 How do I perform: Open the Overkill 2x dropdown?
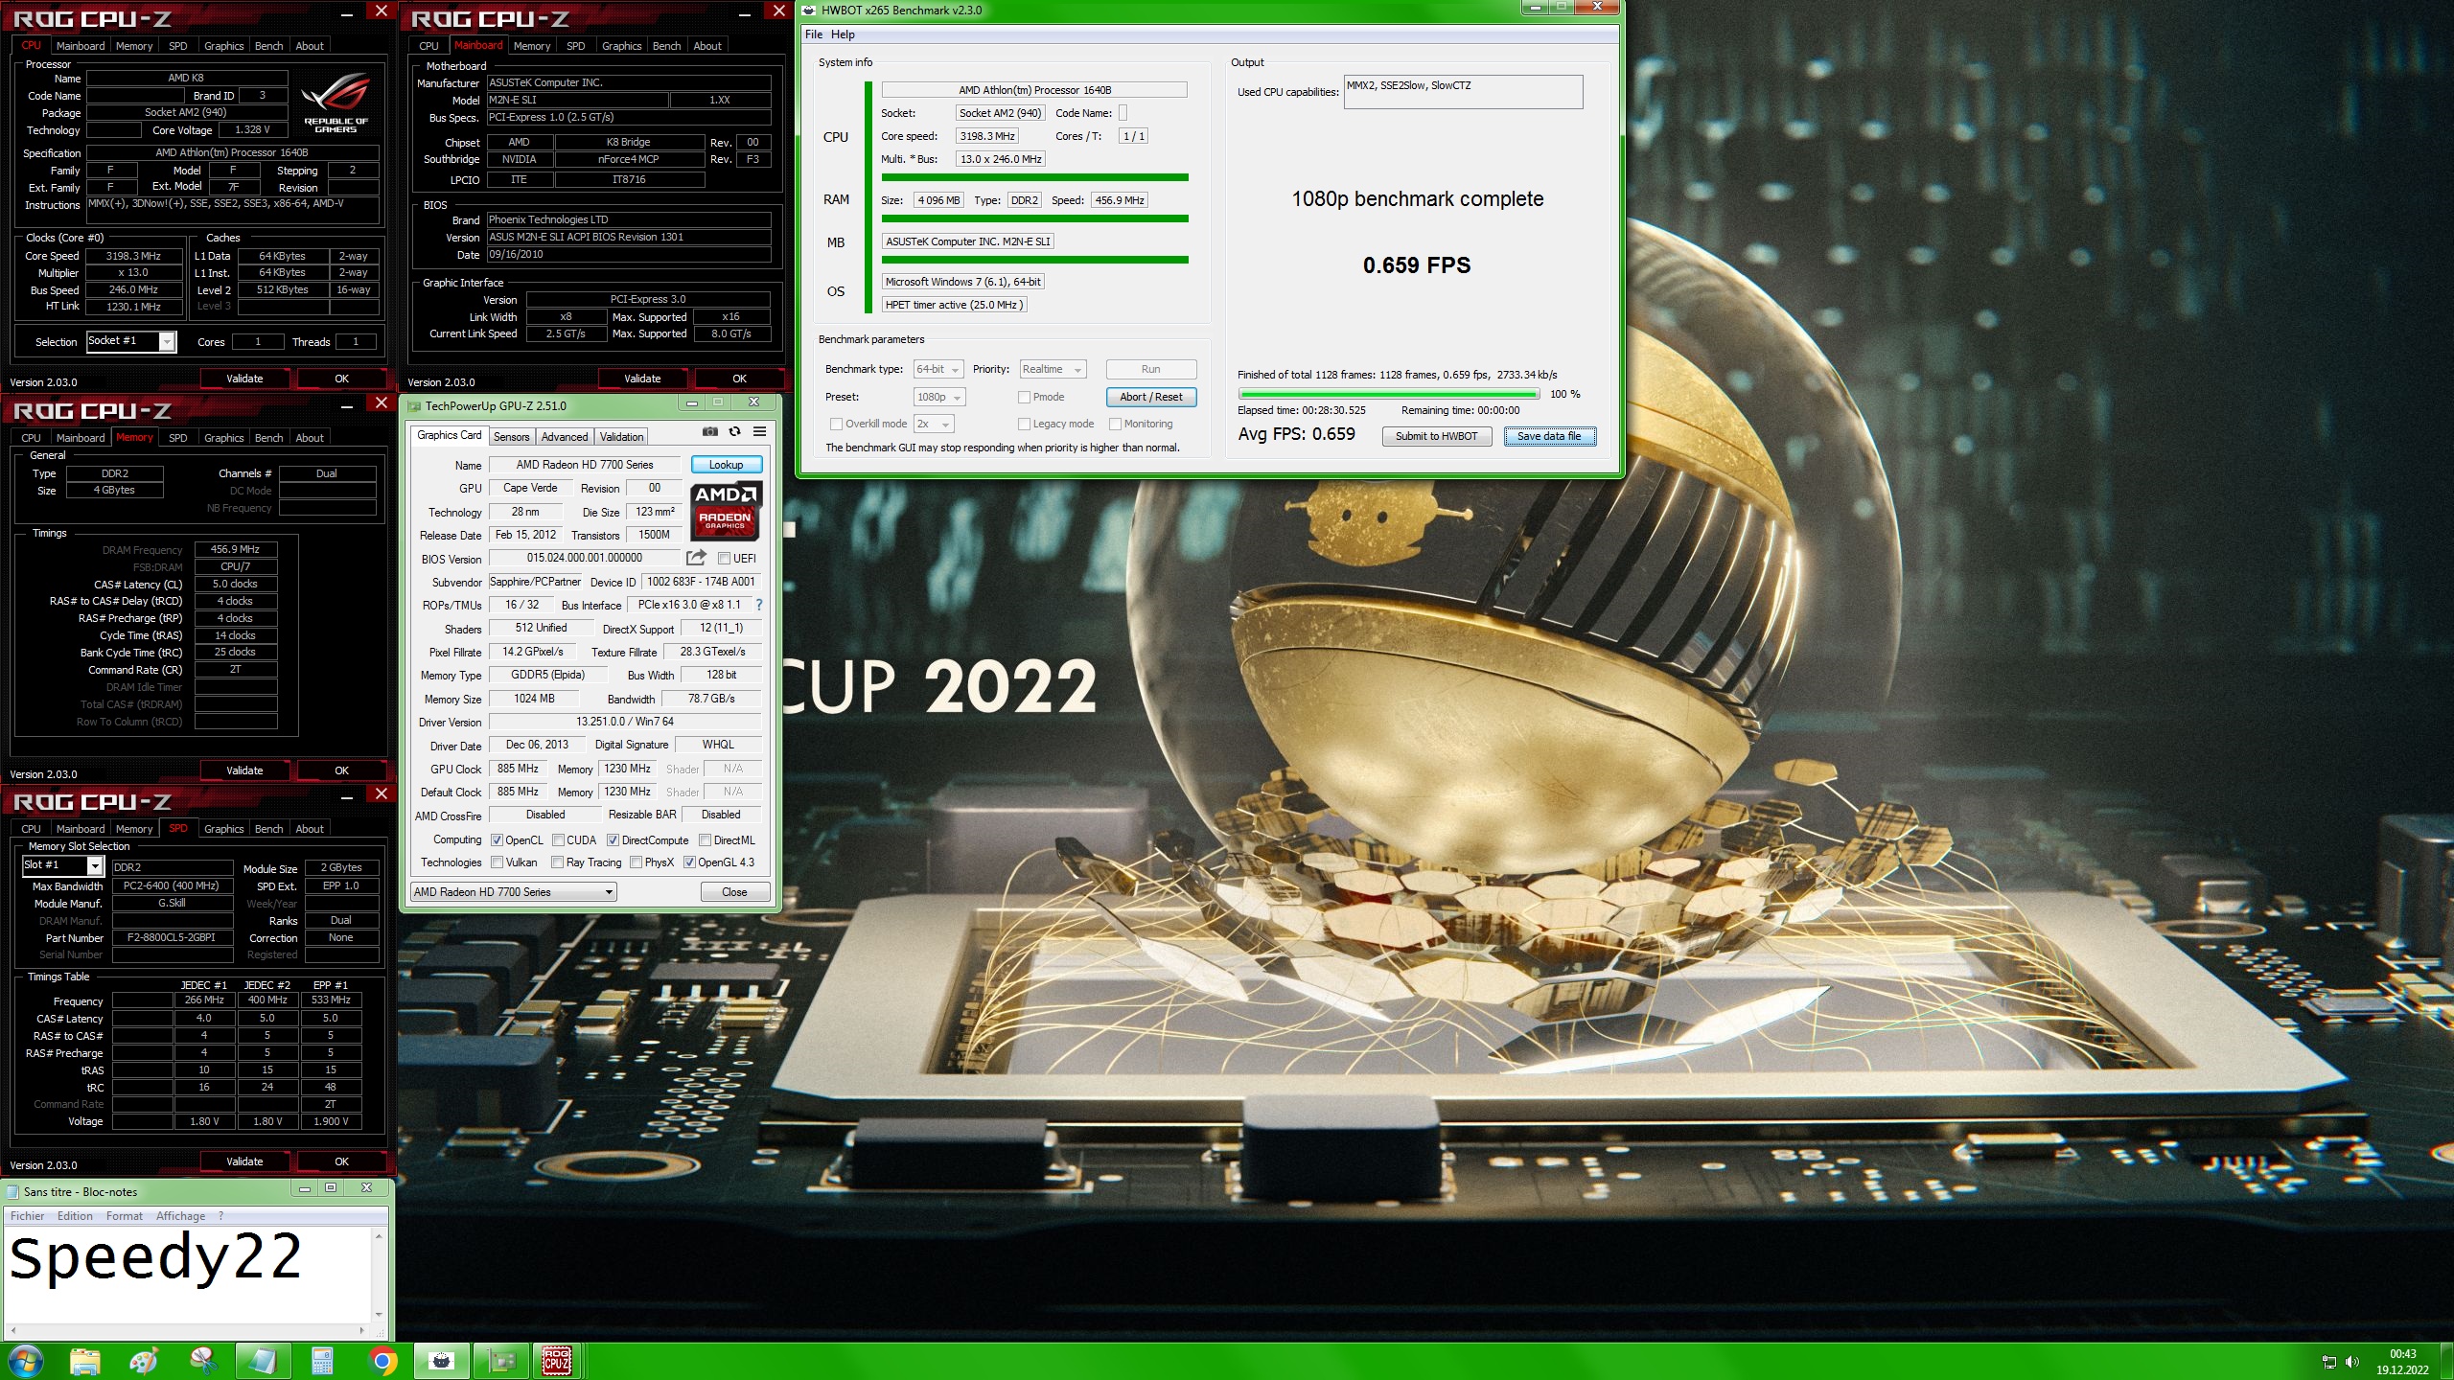pos(934,424)
